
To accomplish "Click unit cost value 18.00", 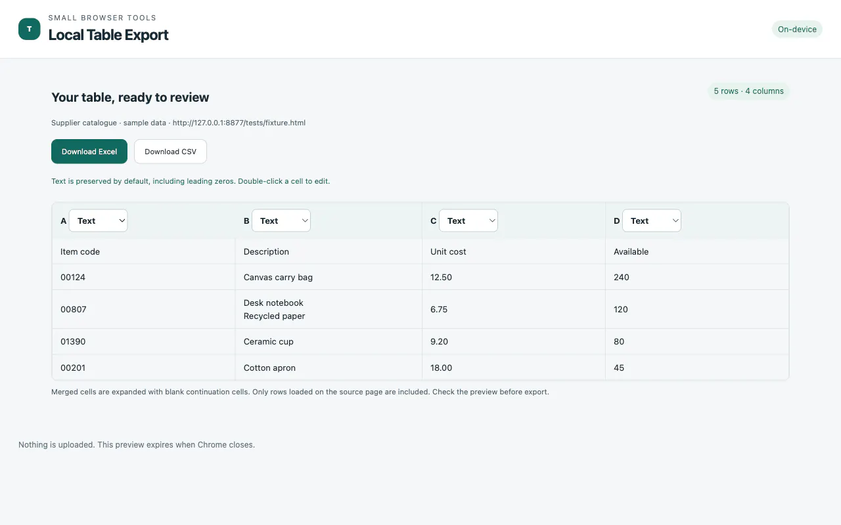I will tap(514, 367).
